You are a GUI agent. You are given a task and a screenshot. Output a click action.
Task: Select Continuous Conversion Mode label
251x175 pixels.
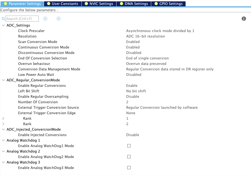click(x=43, y=47)
